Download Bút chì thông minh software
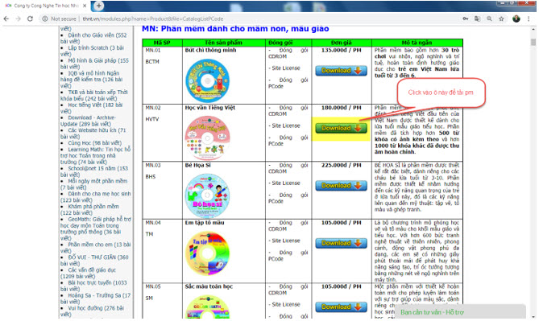 tap(341, 70)
